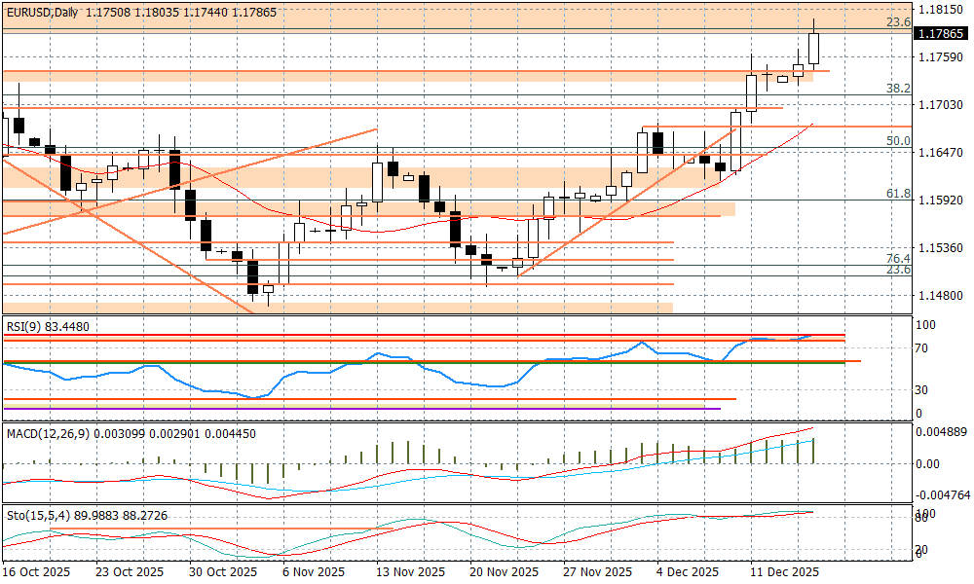Viewport: 974px width, 584px height.
Task: Click the 13 Nov 2025 date label
Action: point(410,572)
